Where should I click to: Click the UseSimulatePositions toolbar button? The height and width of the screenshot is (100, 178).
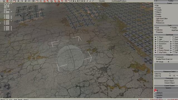pos(119,1)
